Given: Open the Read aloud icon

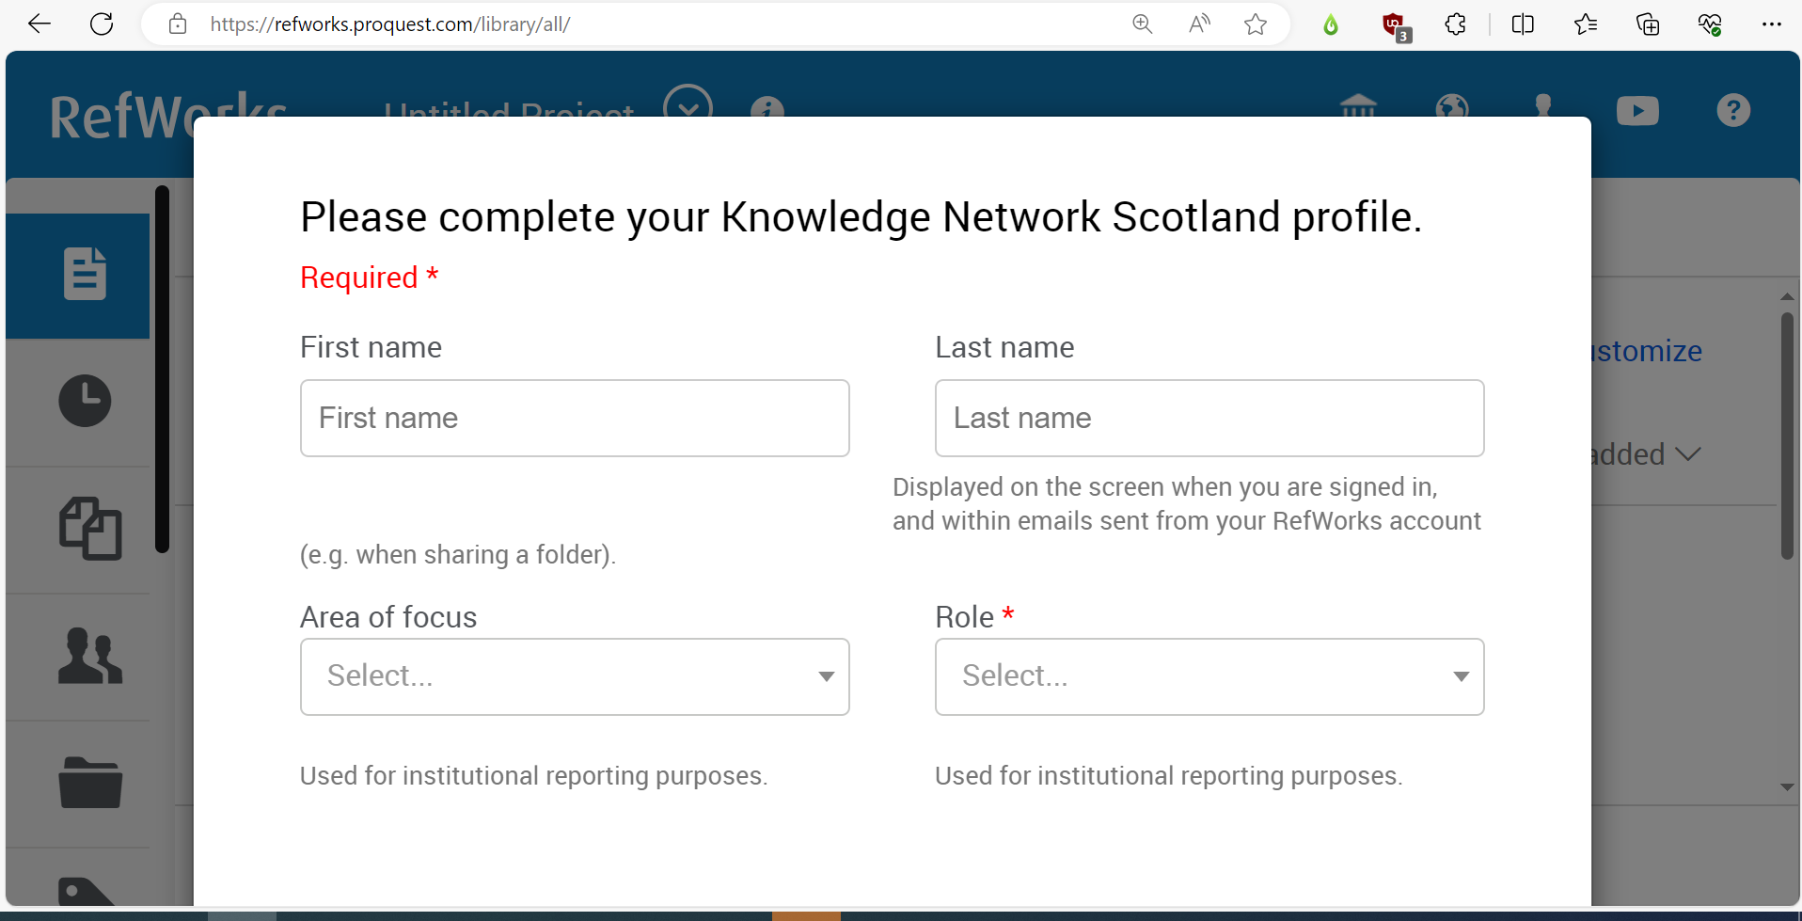Looking at the screenshot, I should tap(1199, 24).
